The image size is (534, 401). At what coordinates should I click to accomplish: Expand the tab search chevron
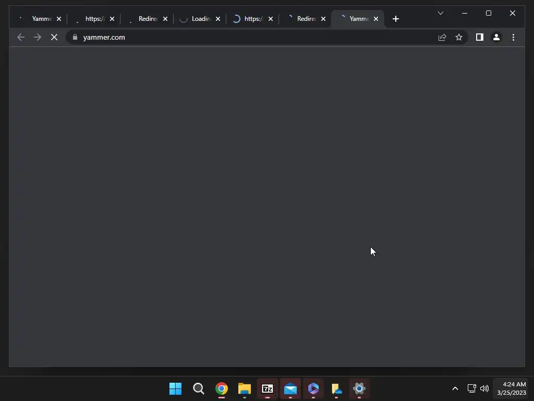pos(440,13)
